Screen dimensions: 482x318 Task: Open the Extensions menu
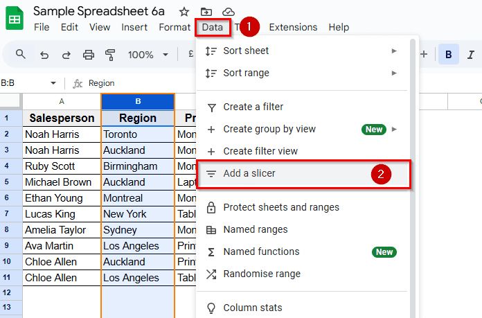click(293, 28)
